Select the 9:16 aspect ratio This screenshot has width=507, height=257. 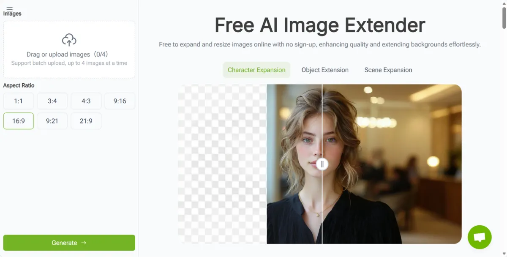pyautogui.click(x=120, y=101)
